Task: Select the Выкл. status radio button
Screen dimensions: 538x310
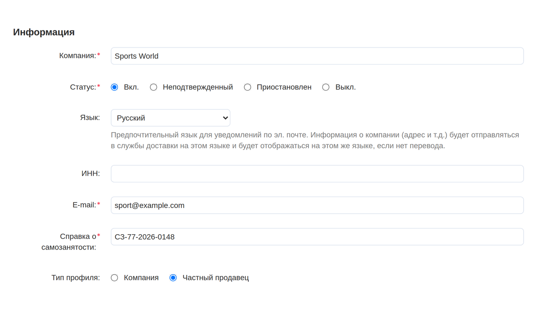Action: click(x=326, y=87)
